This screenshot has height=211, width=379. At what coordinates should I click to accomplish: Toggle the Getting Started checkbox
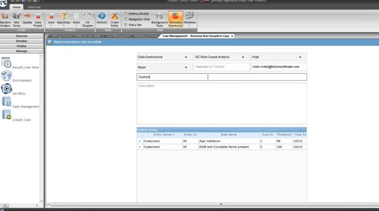(x=126, y=14)
